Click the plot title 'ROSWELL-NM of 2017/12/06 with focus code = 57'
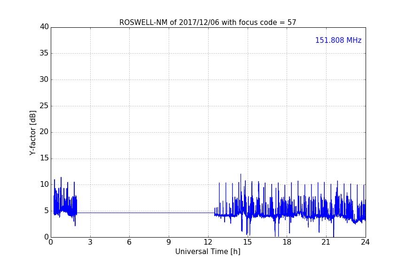This screenshot has height=271, width=406. pos(208,23)
